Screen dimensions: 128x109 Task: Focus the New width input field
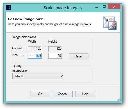pyautogui.click(x=35, y=56)
